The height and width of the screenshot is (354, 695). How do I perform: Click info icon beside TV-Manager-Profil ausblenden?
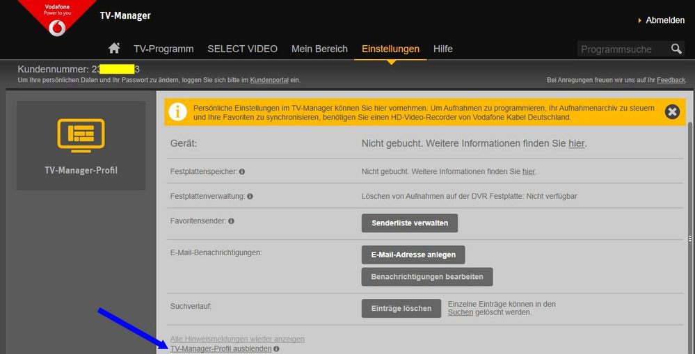[276, 349]
